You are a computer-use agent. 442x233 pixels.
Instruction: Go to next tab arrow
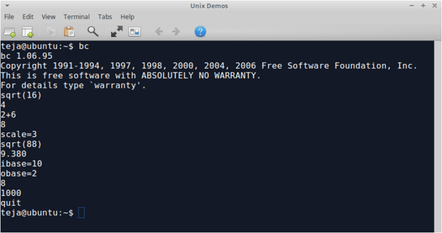176,32
